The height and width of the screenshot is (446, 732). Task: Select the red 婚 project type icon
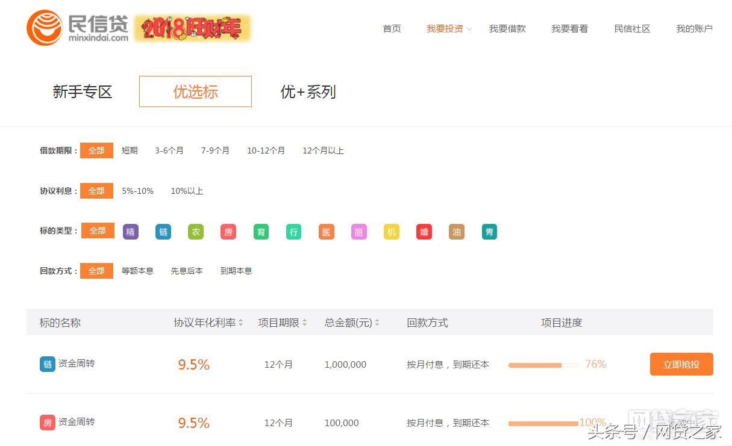pos(424,231)
